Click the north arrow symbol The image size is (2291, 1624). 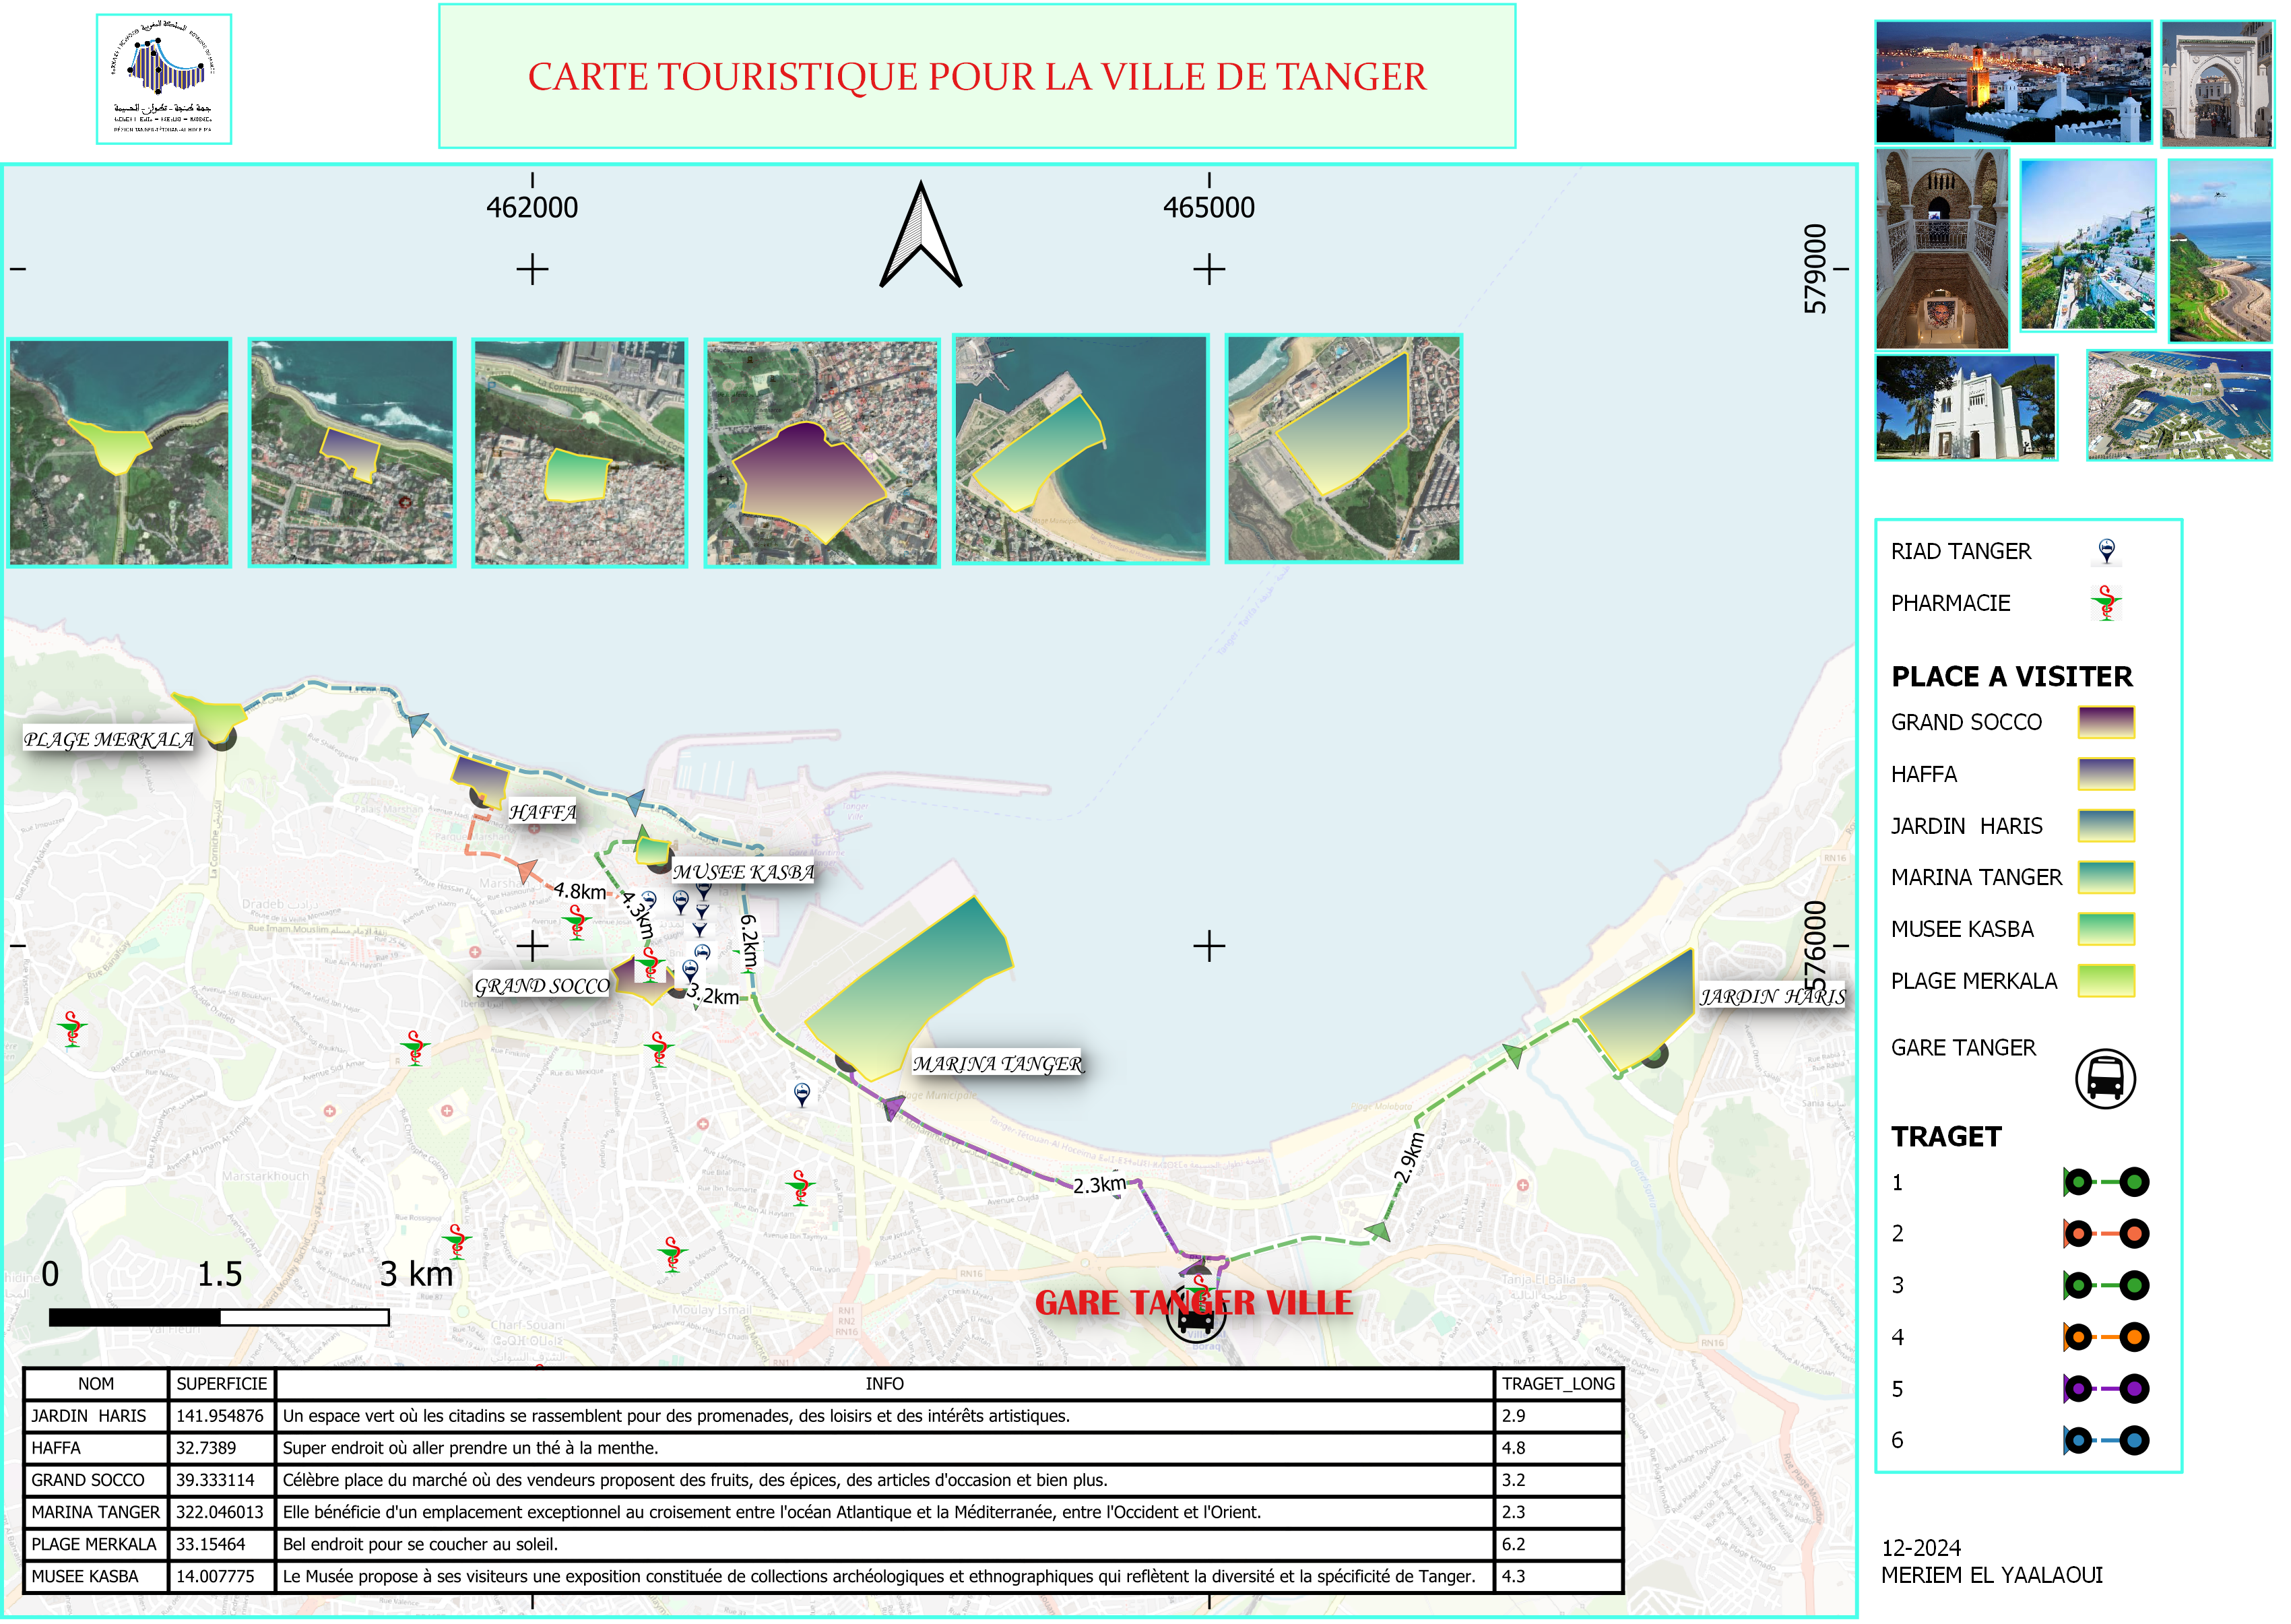921,235
